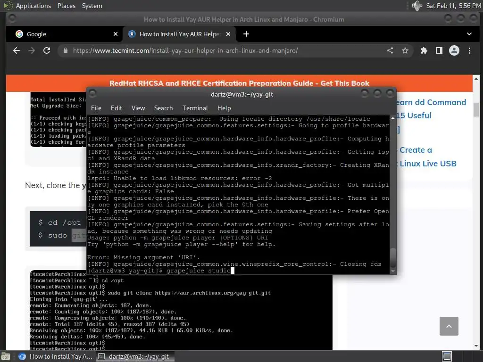Screen dimensions: 483x362
Task: Share this page via share icon
Action: pos(390,50)
